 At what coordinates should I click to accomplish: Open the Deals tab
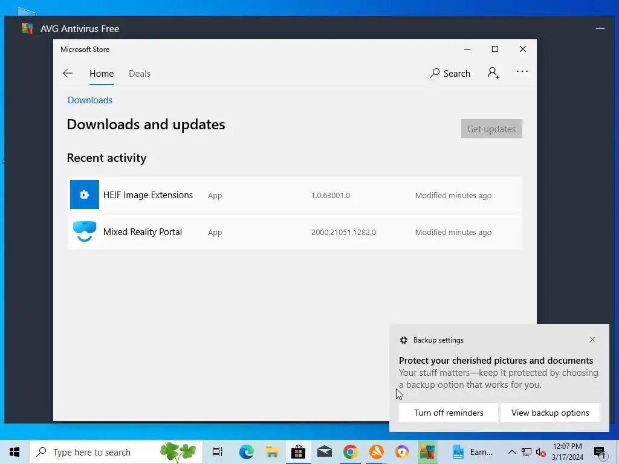[x=140, y=74]
